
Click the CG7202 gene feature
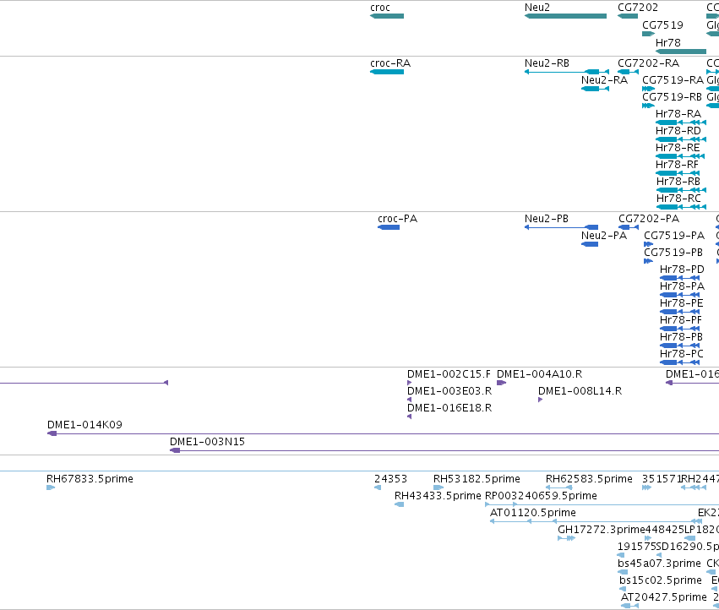point(628,16)
